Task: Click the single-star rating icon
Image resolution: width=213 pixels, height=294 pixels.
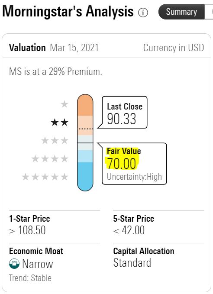Action: [65, 104]
